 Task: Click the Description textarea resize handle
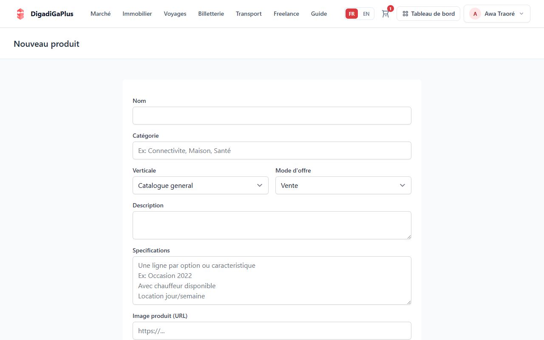tap(409, 237)
